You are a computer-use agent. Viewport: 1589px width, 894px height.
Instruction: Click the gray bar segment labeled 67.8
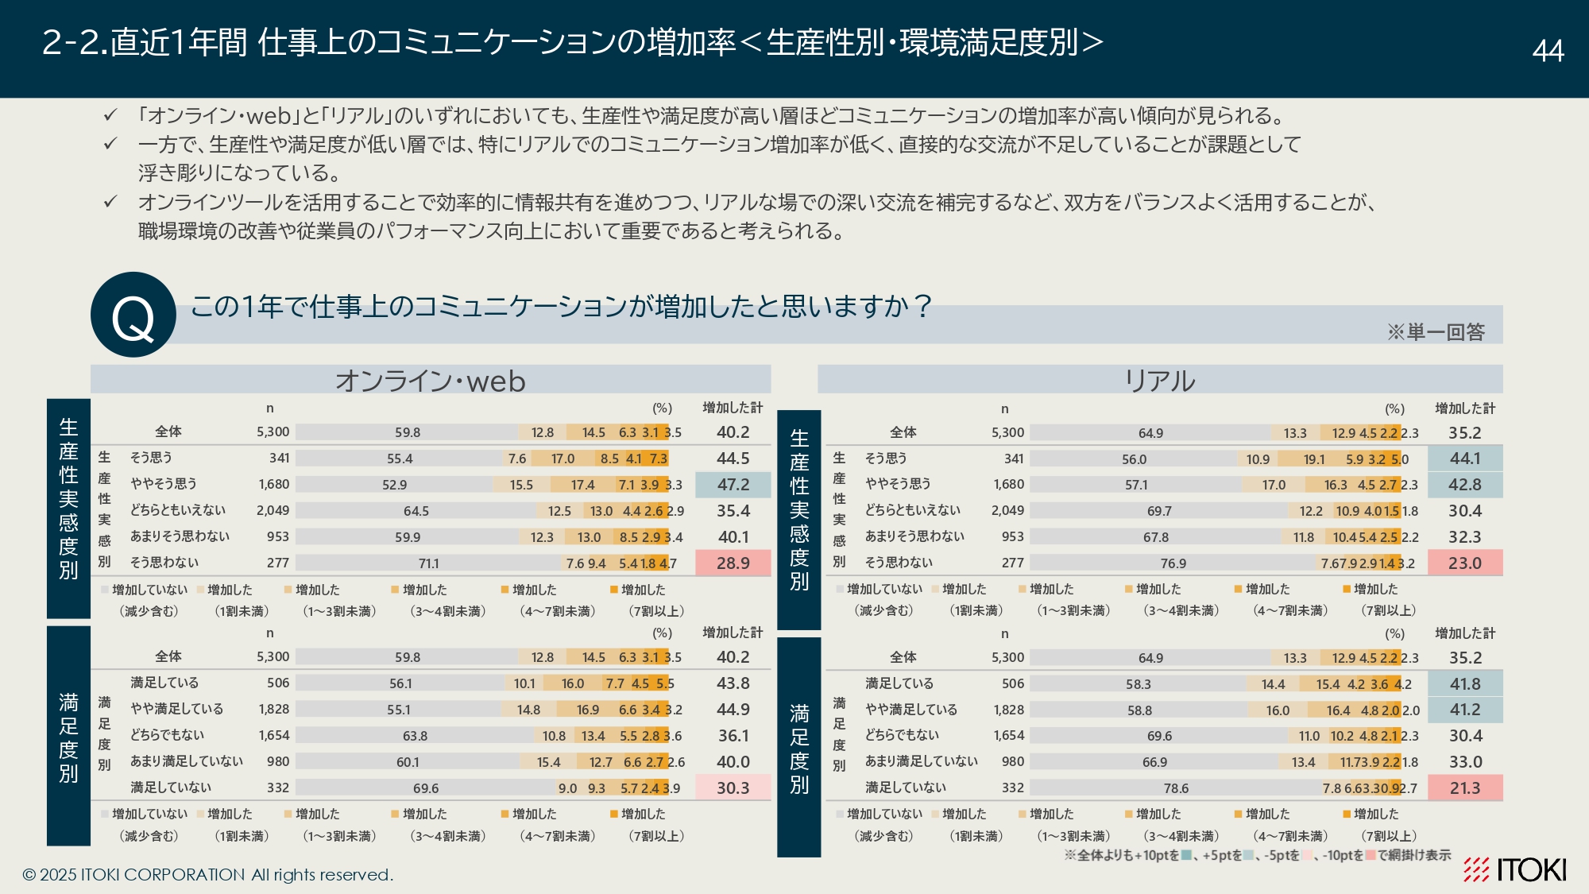1156,536
